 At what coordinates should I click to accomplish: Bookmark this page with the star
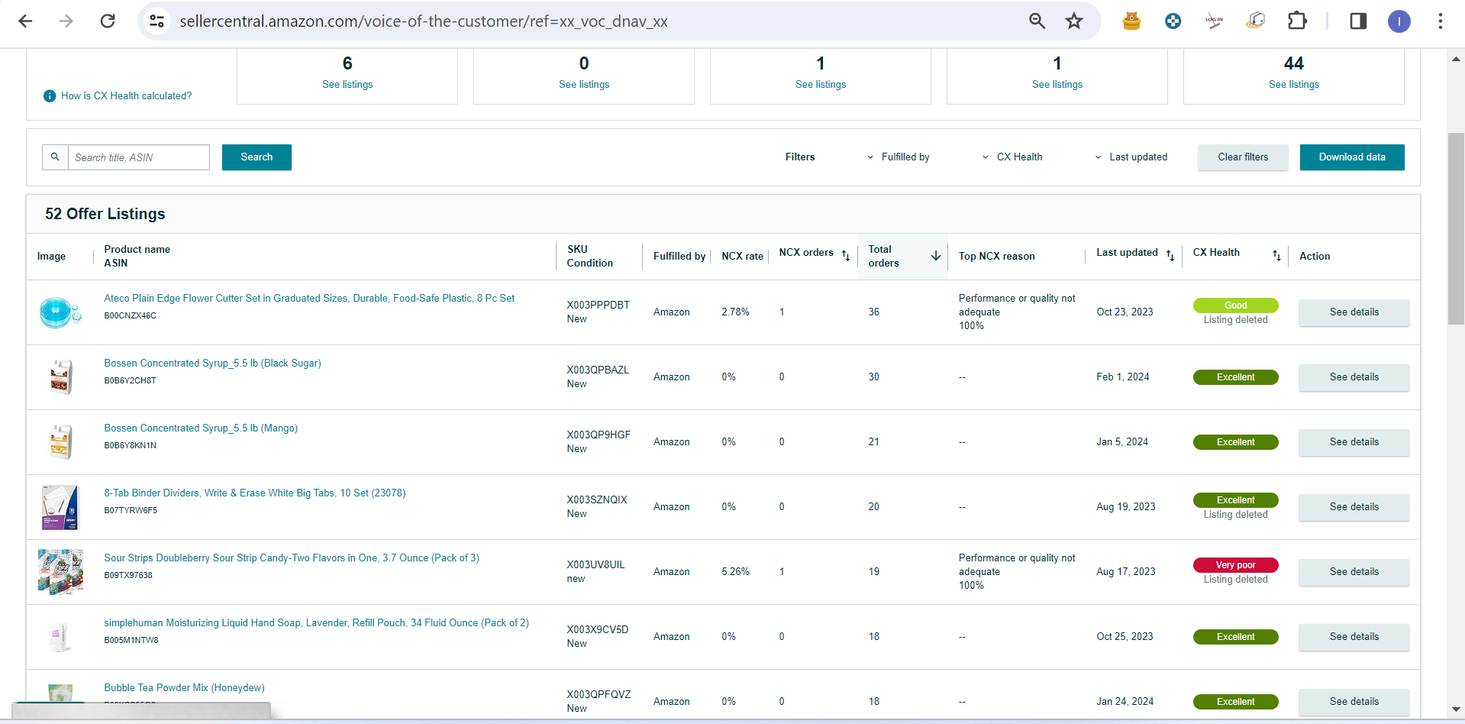[x=1074, y=21]
